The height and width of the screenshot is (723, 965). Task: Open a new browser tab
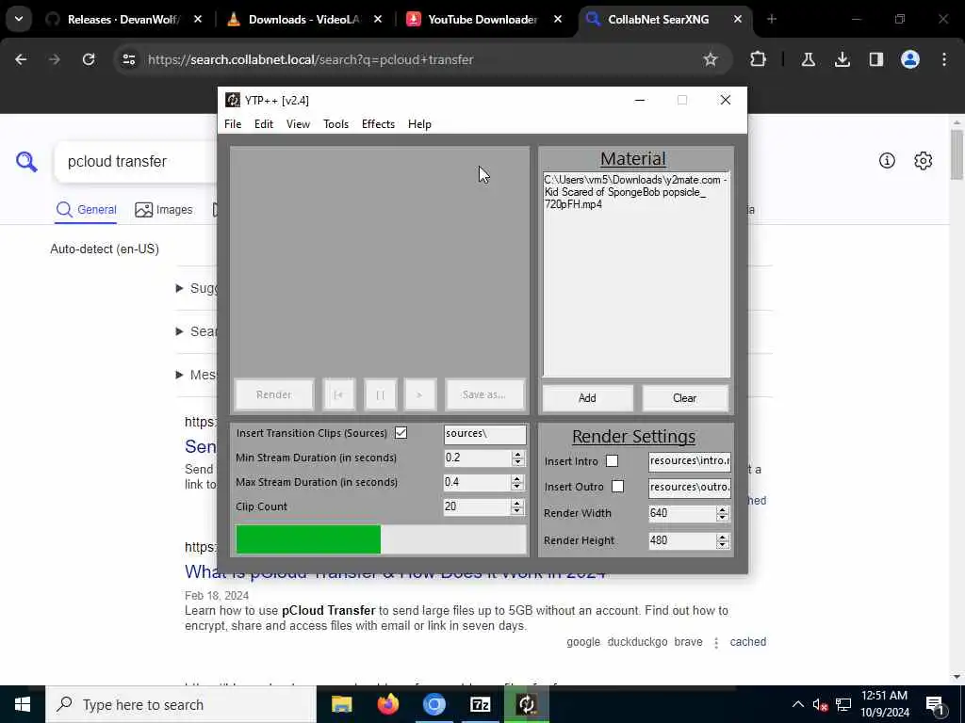coord(771,20)
